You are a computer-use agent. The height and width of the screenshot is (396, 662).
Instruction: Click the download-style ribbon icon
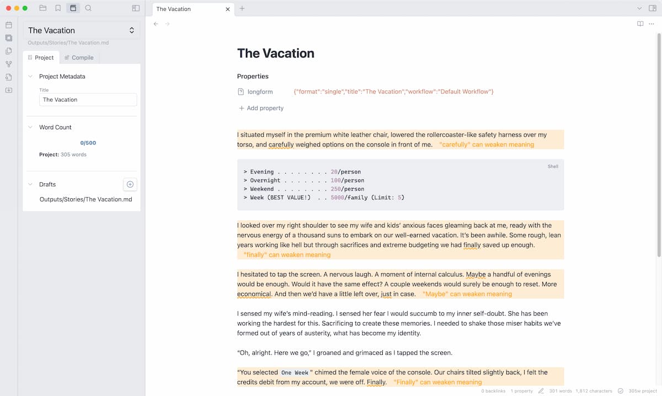coord(9,90)
